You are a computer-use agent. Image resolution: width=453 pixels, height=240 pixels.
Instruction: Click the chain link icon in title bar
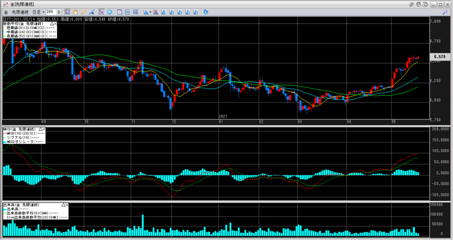tap(411, 4)
